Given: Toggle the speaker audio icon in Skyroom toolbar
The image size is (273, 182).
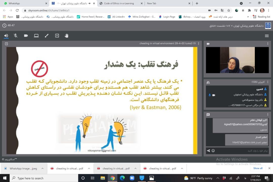Looking at the screenshot, I should point(6,36).
